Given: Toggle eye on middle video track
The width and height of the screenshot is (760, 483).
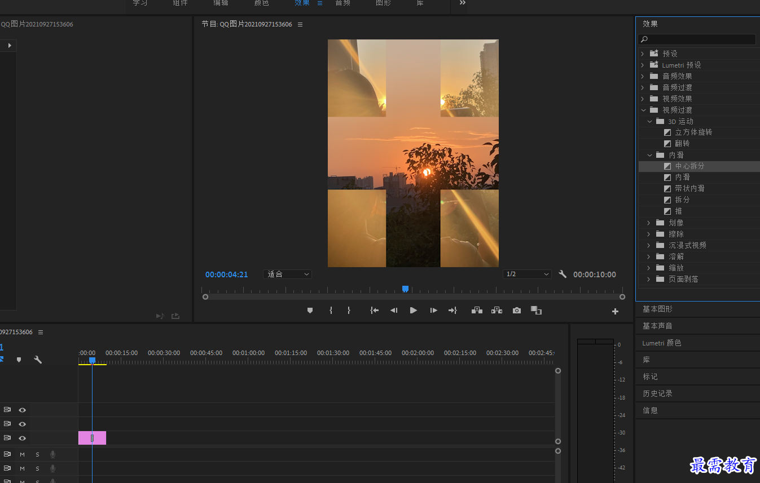Looking at the screenshot, I should (23, 424).
